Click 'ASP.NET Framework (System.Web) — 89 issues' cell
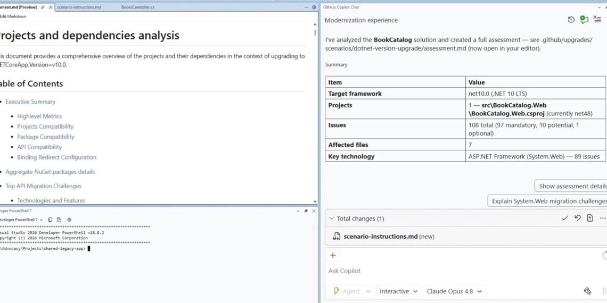607x303 pixels. click(536, 156)
